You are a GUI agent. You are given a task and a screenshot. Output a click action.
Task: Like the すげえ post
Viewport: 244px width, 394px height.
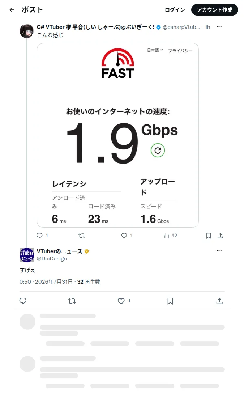coord(121,301)
